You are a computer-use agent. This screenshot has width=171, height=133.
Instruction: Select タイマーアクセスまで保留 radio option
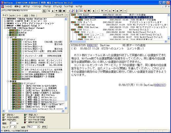[27, 119]
